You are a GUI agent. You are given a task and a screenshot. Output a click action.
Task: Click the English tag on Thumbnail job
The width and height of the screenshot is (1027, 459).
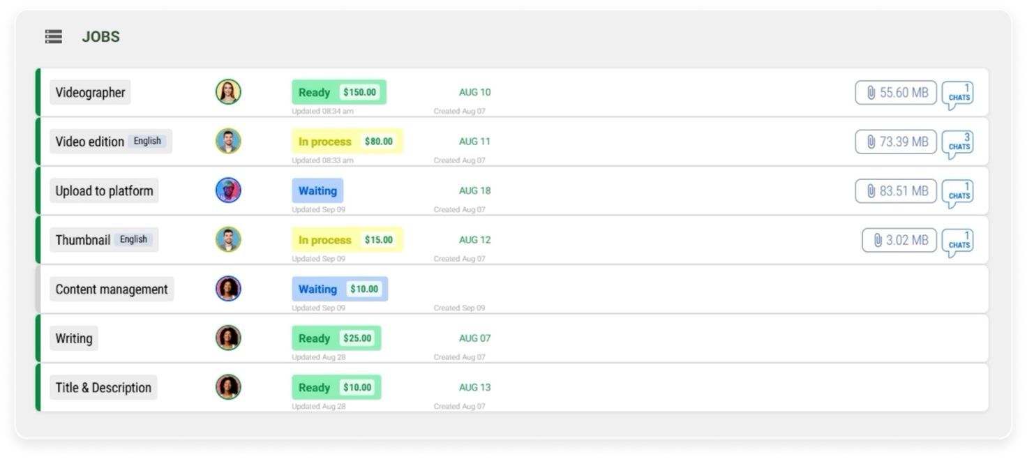(x=133, y=239)
